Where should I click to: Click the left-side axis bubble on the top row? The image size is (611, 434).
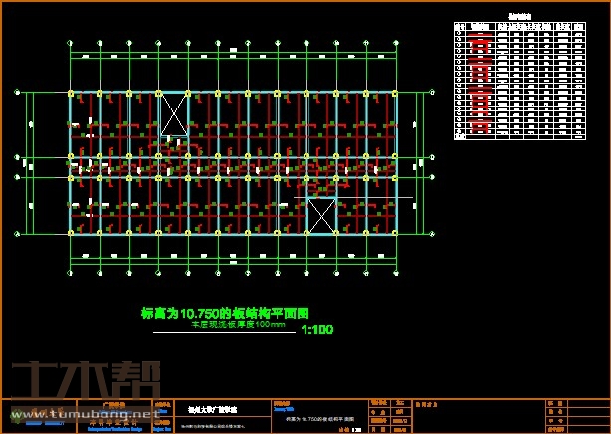coord(17,92)
